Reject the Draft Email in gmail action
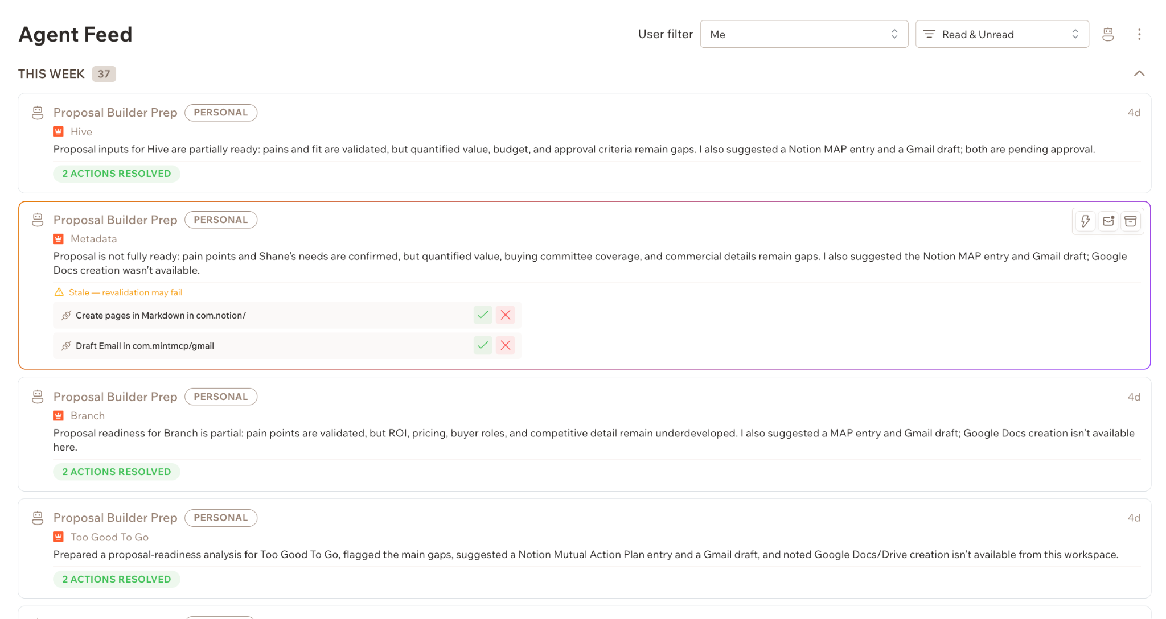Viewport: 1166px width, 619px height. (506, 345)
